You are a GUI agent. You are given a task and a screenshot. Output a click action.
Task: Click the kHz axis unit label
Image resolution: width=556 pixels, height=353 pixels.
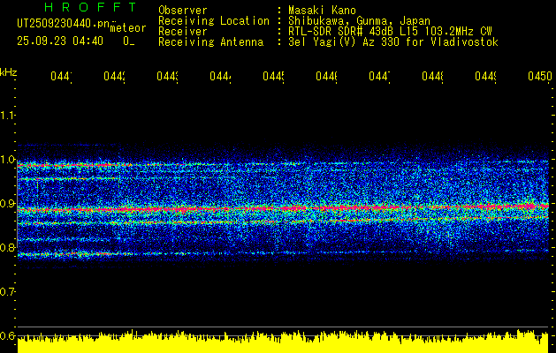tap(9, 71)
